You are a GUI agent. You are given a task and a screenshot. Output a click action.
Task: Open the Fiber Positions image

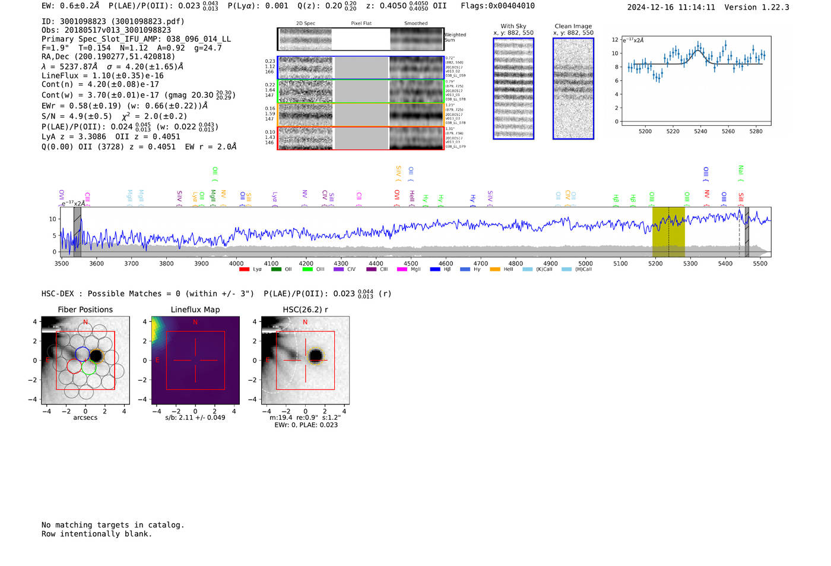[x=85, y=361]
